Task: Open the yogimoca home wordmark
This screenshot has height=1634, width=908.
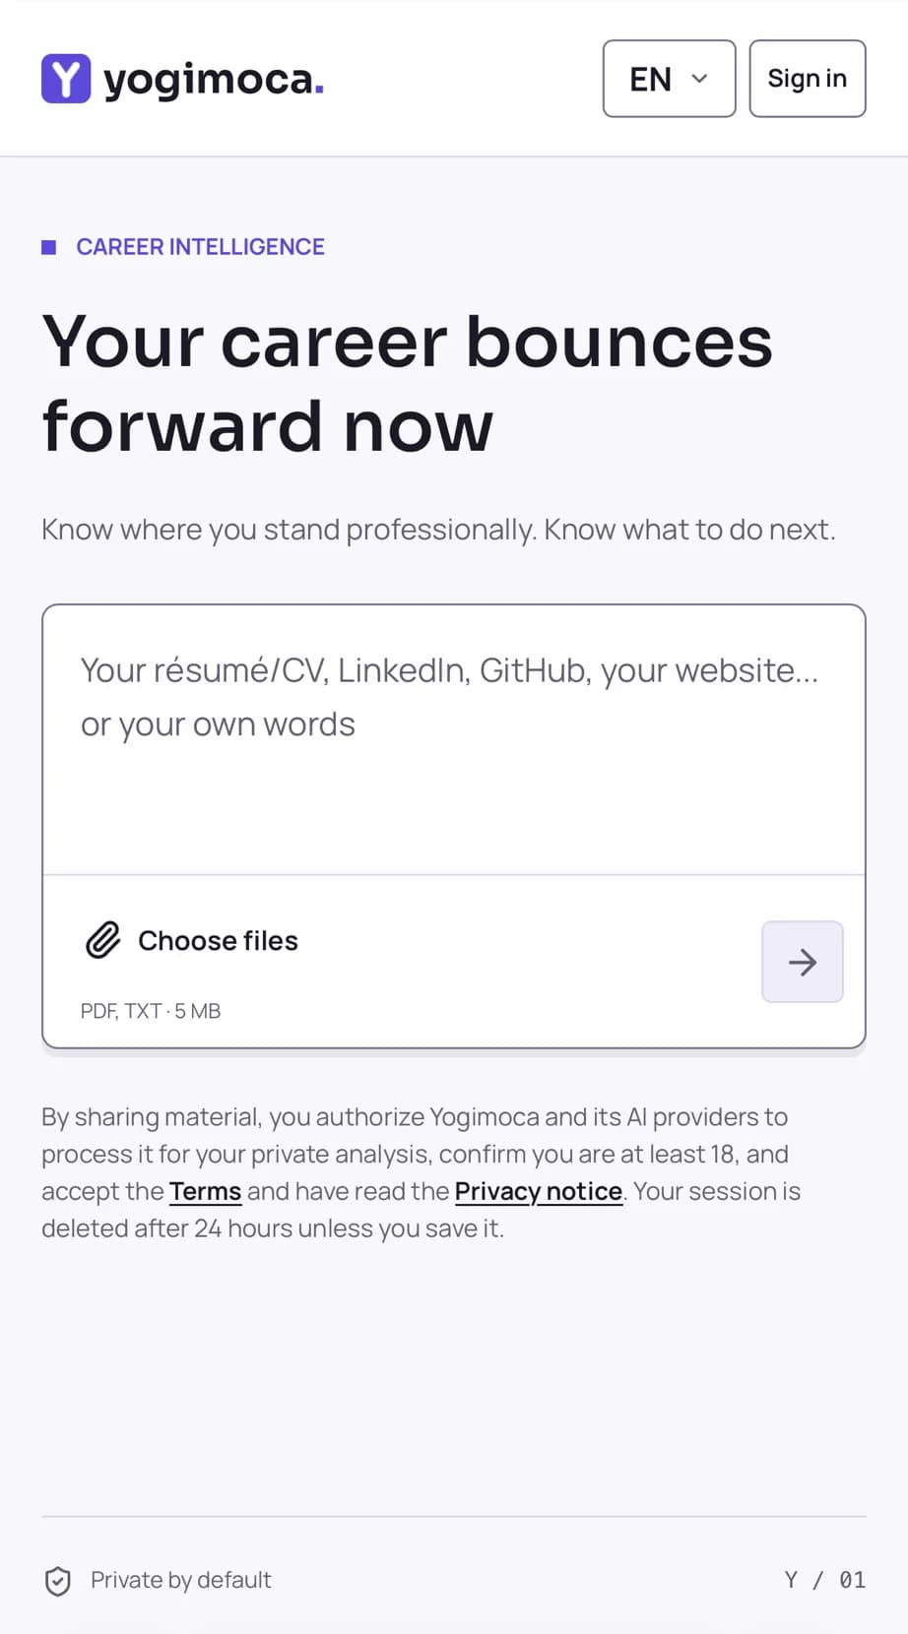Action: tap(214, 80)
